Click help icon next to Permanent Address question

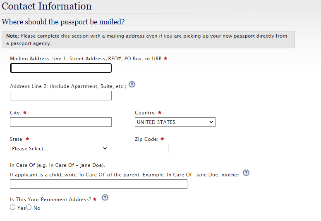[x=105, y=197]
